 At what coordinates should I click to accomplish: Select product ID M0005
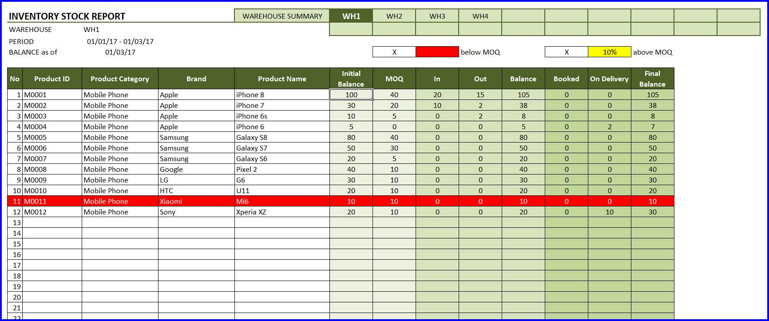[52, 137]
